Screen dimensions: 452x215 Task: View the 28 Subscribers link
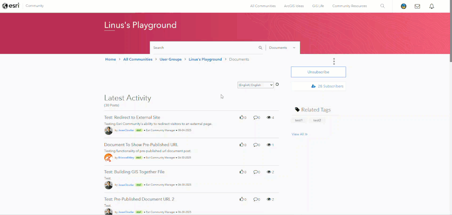[330, 86]
